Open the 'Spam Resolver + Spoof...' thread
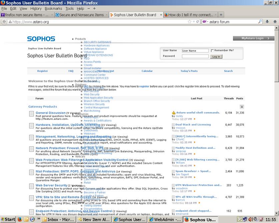 [193, 171]
